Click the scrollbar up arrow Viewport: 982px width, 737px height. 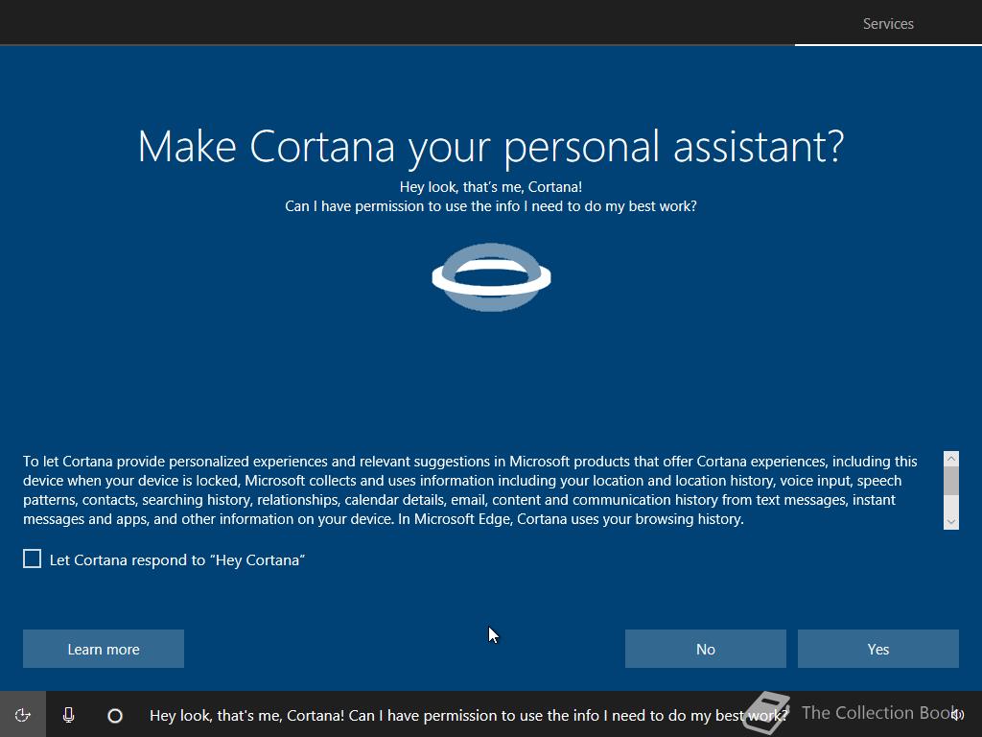coord(950,459)
